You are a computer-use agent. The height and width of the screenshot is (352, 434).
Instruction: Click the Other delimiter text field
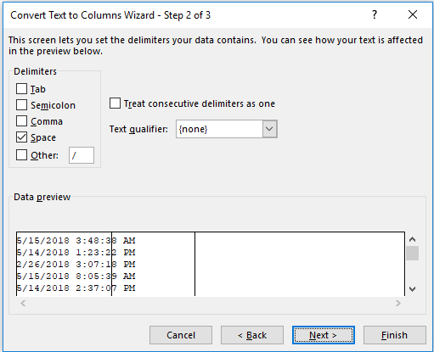point(82,155)
